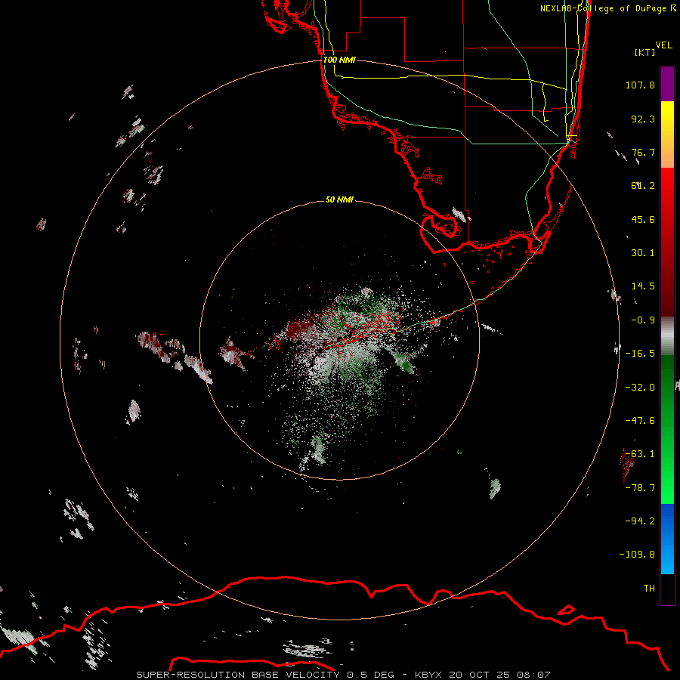Image resolution: width=680 pixels, height=680 pixels.
Task: Click the [KT] units label
Action: click(x=645, y=52)
